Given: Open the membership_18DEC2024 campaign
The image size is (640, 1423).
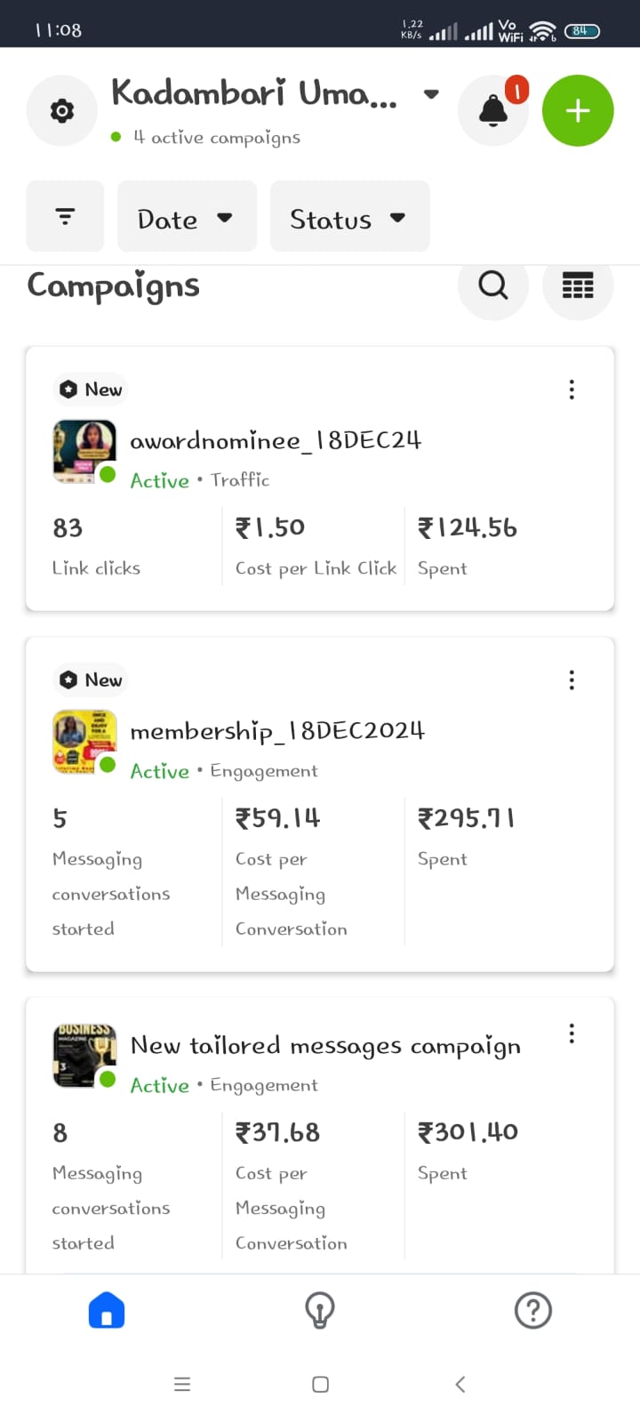Looking at the screenshot, I should 277,731.
